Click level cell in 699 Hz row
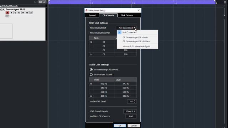Screen dimensions: 228x128 tap(126, 92)
